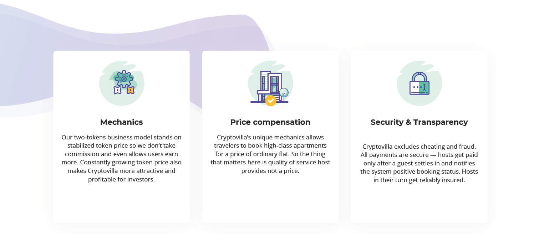Click the yellow checkmark badge on the building

click(x=271, y=101)
